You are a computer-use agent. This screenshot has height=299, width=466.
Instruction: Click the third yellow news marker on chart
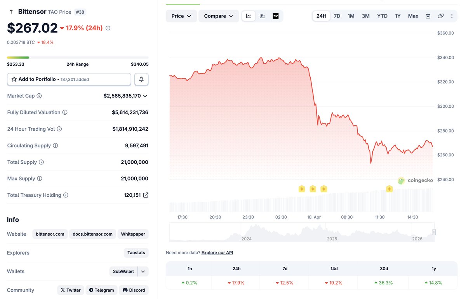(323, 189)
